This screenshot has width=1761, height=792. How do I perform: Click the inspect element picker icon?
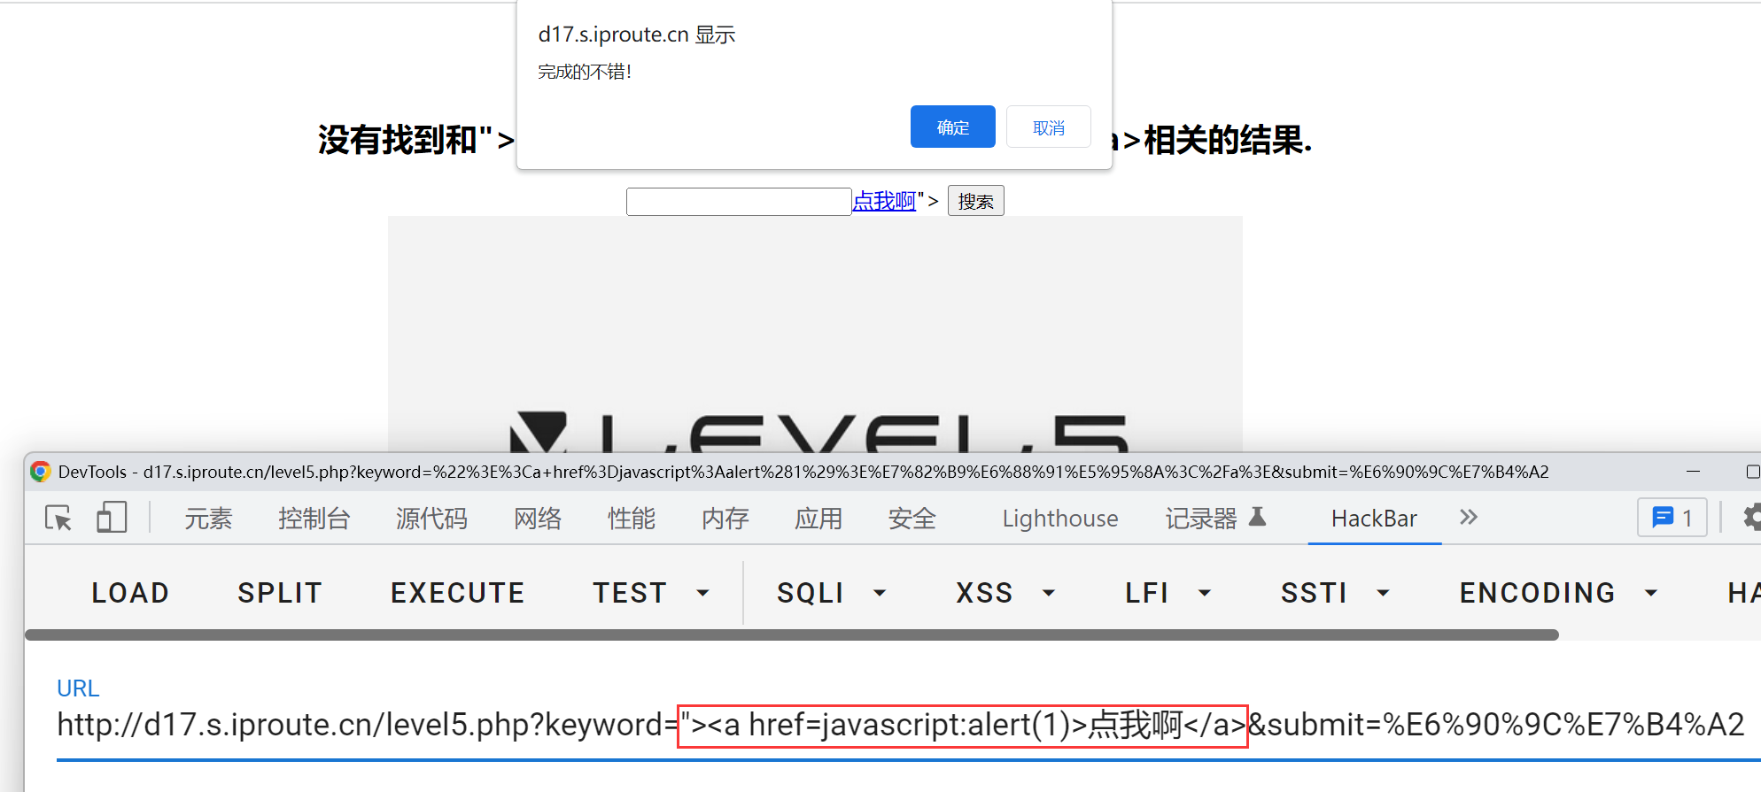click(x=58, y=518)
